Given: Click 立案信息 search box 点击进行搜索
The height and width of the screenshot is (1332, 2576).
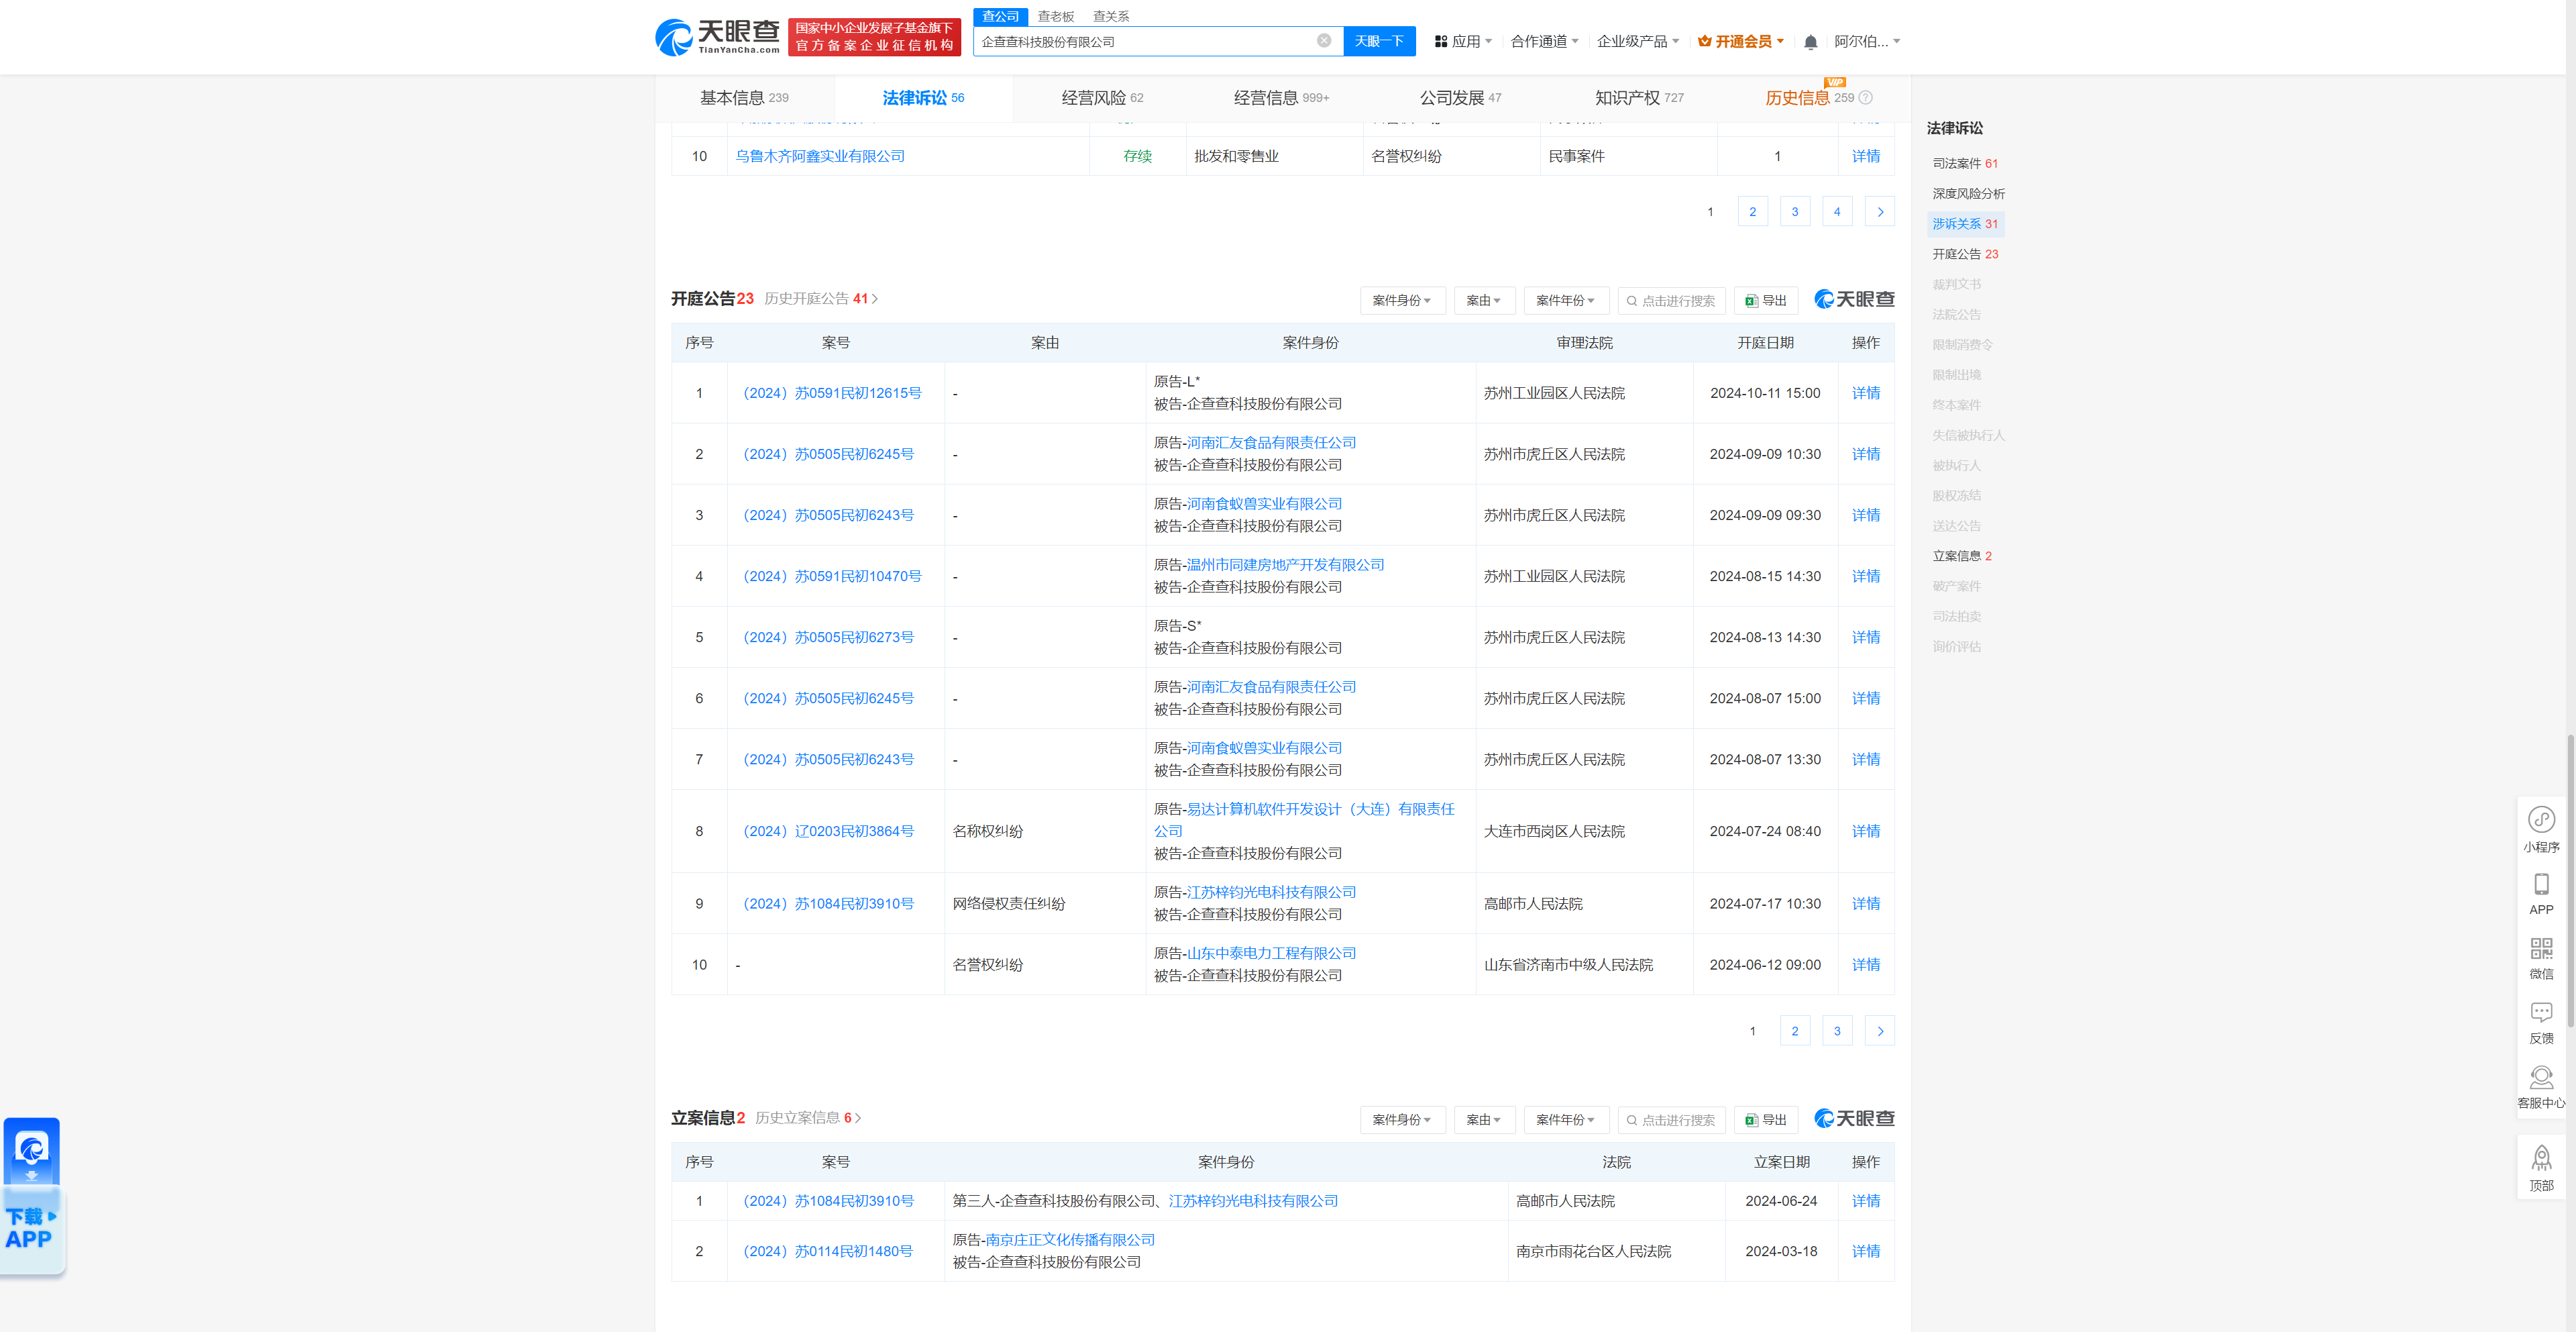Looking at the screenshot, I should (1672, 1119).
